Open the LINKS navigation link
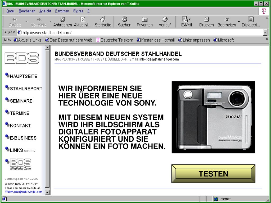Screen dimensions: 271x203 [16, 150]
